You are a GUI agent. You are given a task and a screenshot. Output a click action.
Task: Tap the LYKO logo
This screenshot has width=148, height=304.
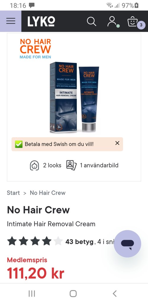click(x=41, y=21)
